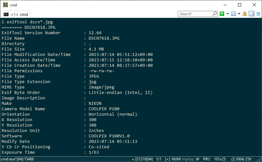Click the File Type value JPEG
The width and height of the screenshot is (262, 162).
click(x=94, y=76)
